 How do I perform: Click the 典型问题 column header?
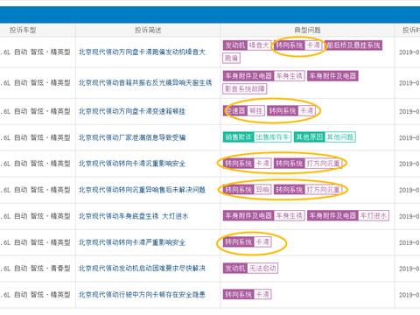pos(307,30)
